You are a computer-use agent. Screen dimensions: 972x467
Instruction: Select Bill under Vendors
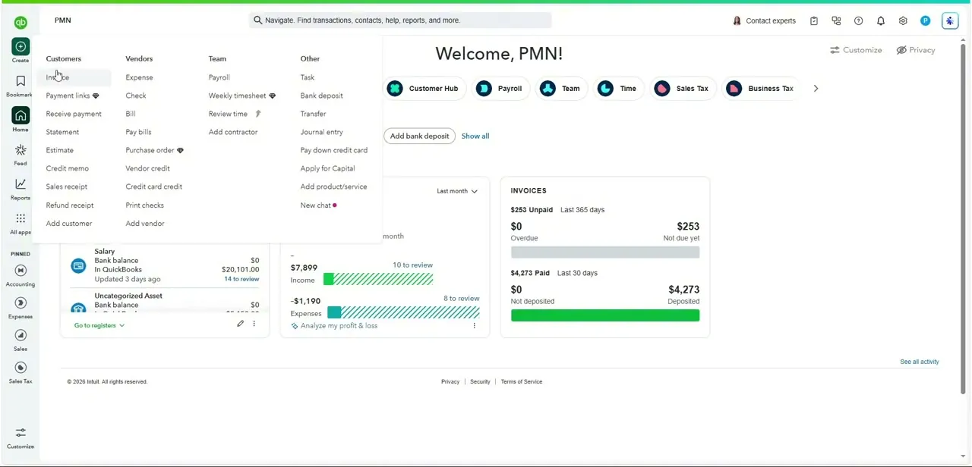pos(131,114)
